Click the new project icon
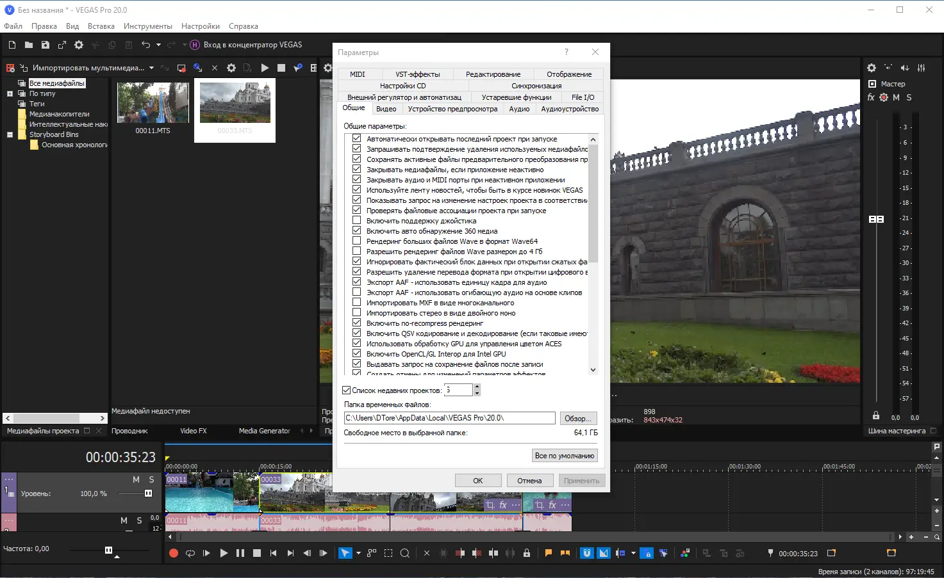 point(12,45)
